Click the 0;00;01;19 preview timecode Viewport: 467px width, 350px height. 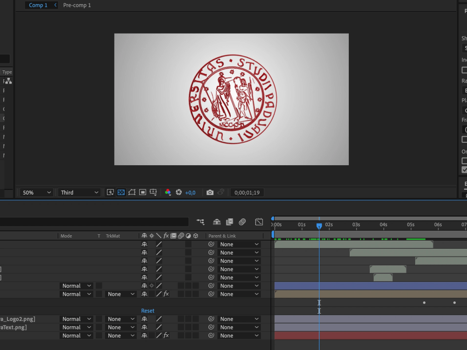[x=247, y=193]
